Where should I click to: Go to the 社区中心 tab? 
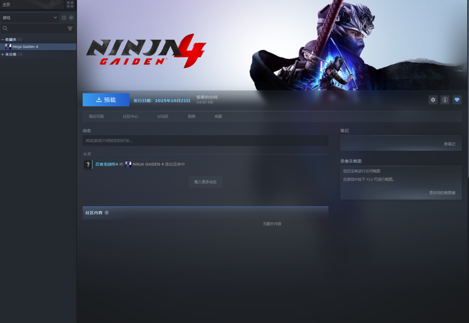tap(130, 116)
